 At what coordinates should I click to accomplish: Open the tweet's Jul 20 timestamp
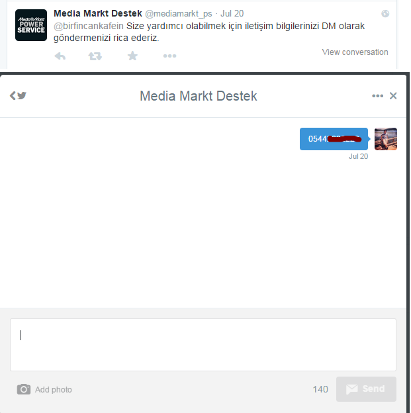[232, 13]
